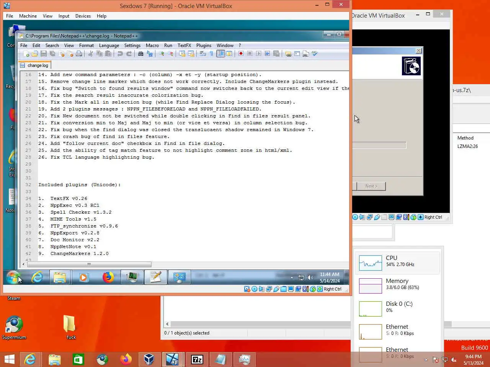Open Firefox from the Windows 7 taskbar

coord(108,277)
